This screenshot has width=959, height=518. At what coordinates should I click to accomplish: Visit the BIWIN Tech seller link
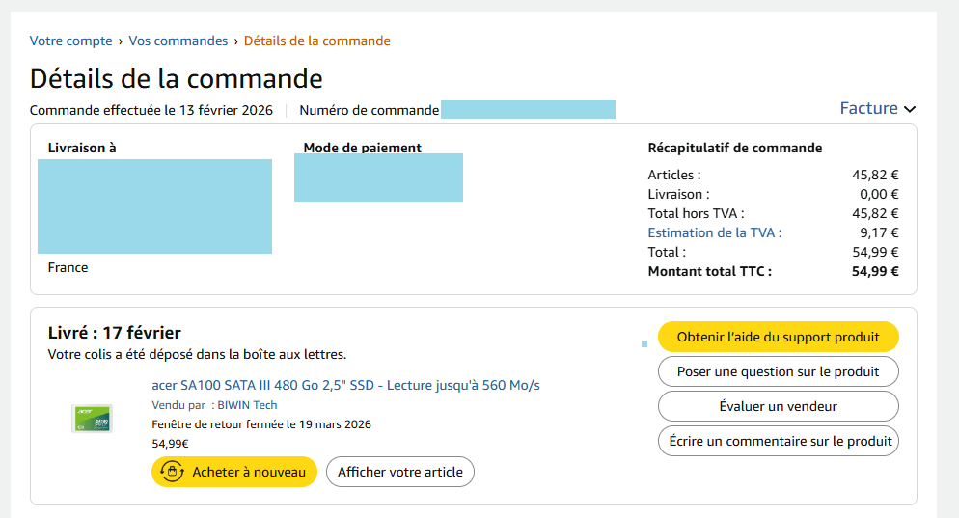pyautogui.click(x=245, y=405)
